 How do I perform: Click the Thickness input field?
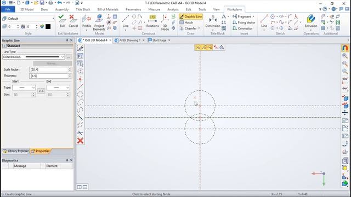(x=49, y=76)
